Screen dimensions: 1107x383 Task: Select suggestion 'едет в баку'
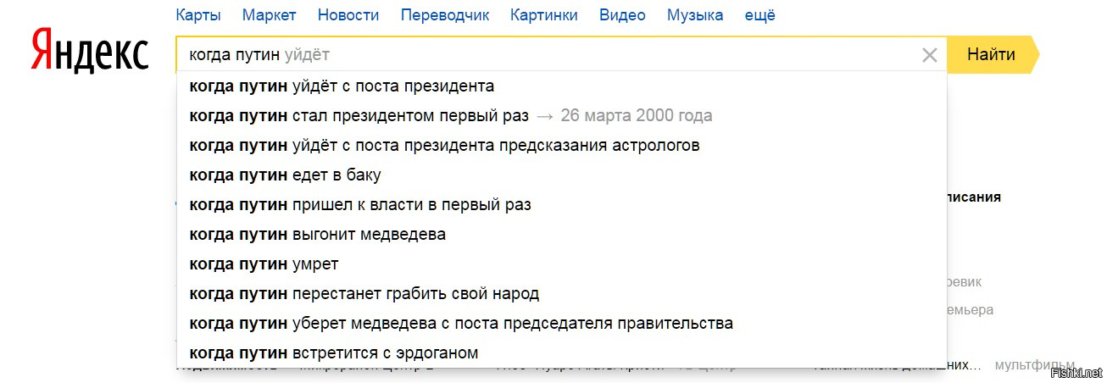(x=561, y=175)
